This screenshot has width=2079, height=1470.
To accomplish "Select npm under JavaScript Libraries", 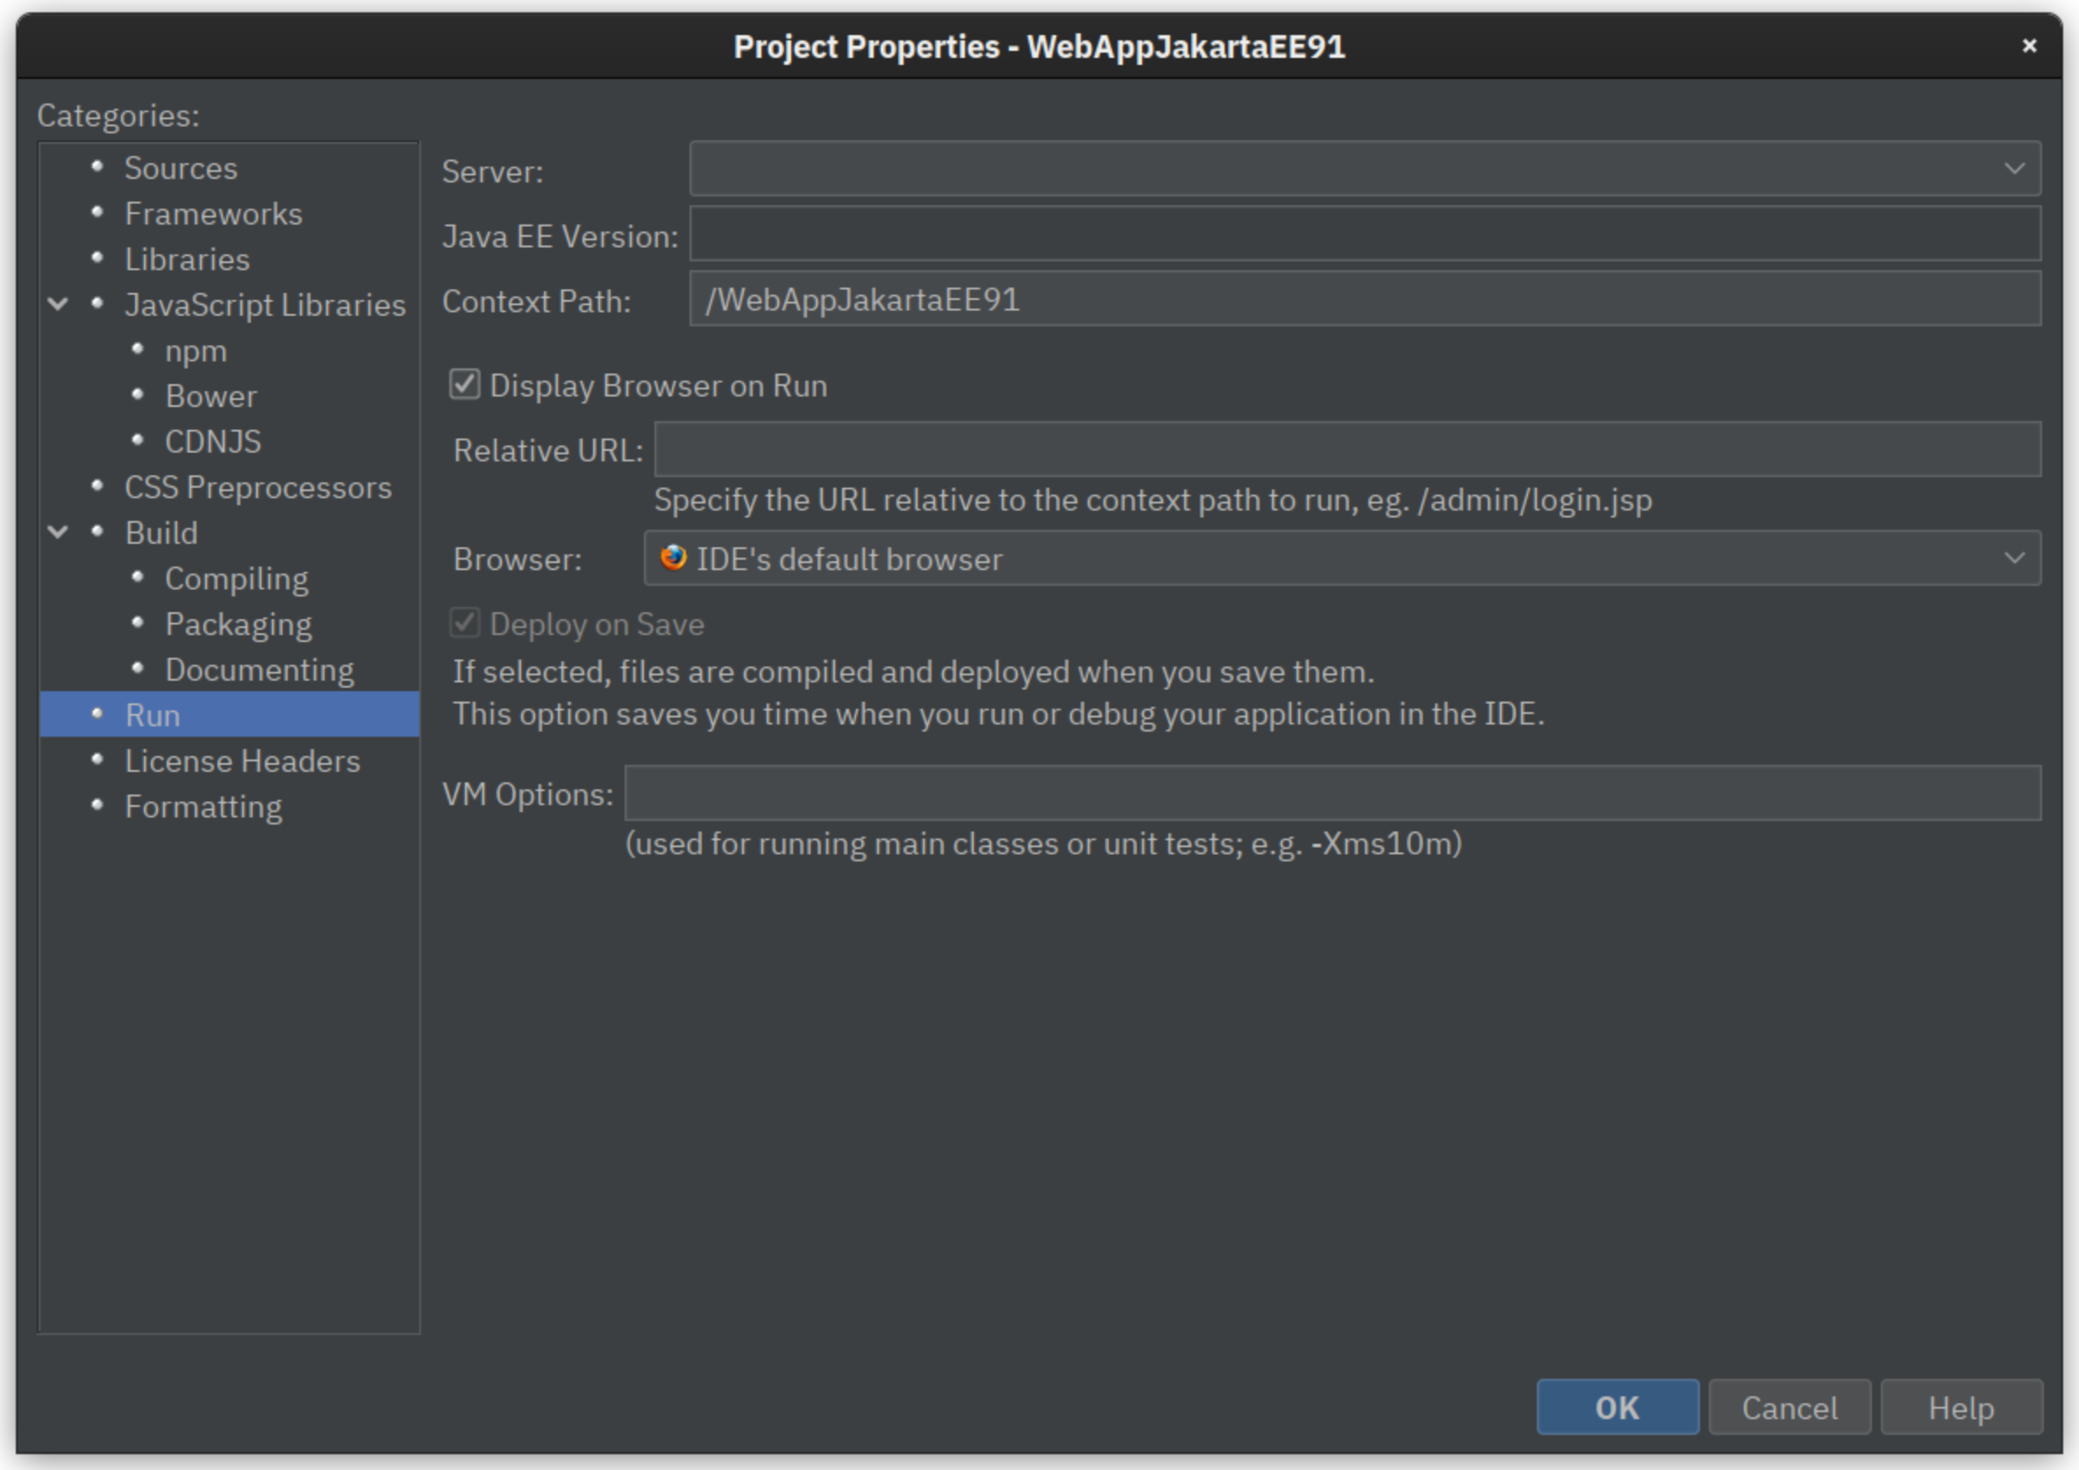I will point(196,350).
